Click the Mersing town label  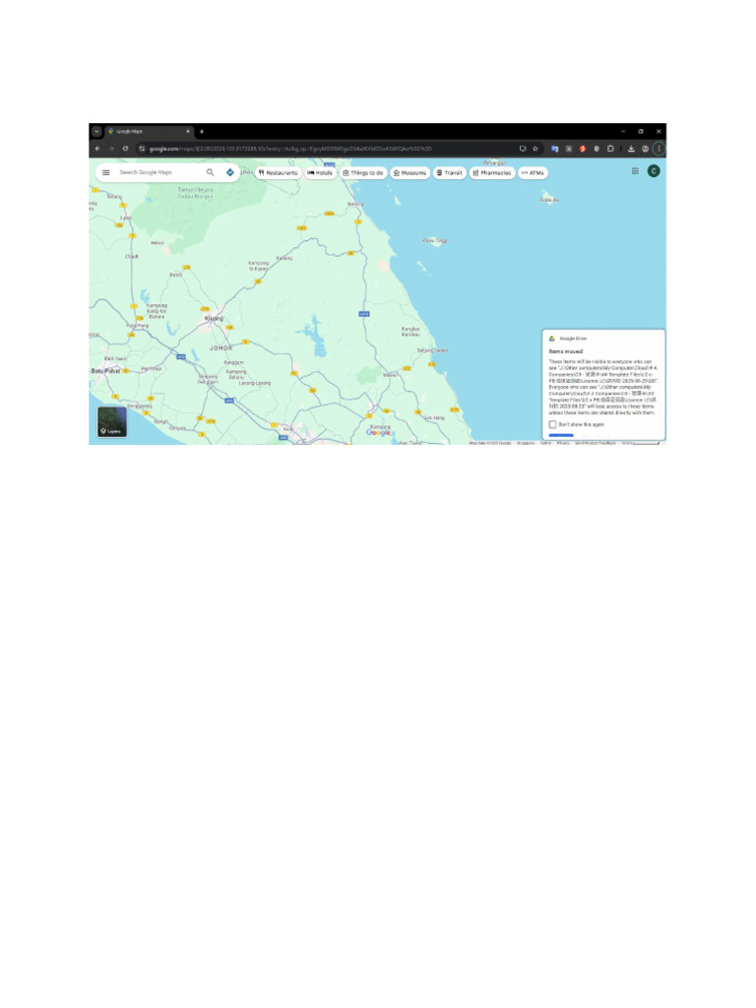coord(355,204)
